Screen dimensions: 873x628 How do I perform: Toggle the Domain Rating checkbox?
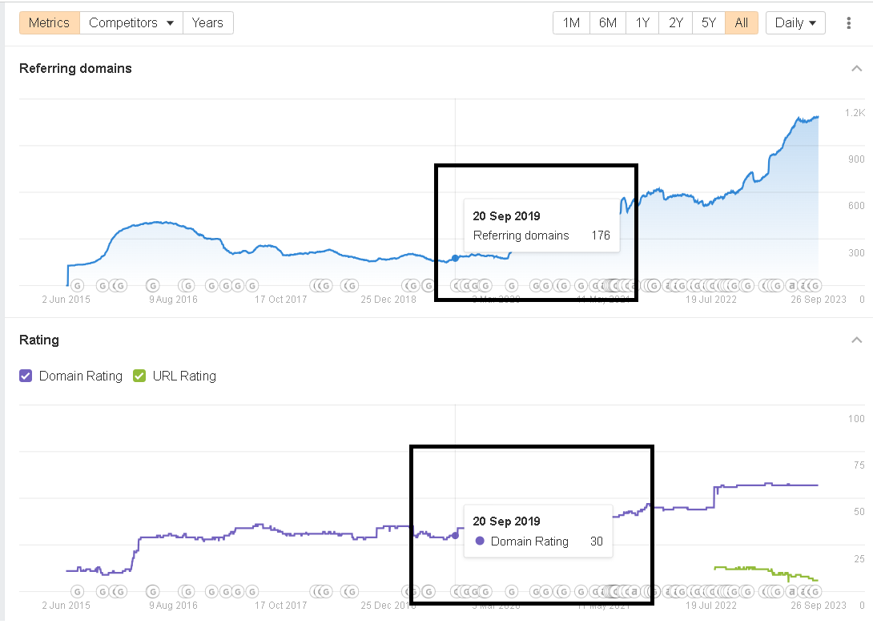(x=26, y=376)
